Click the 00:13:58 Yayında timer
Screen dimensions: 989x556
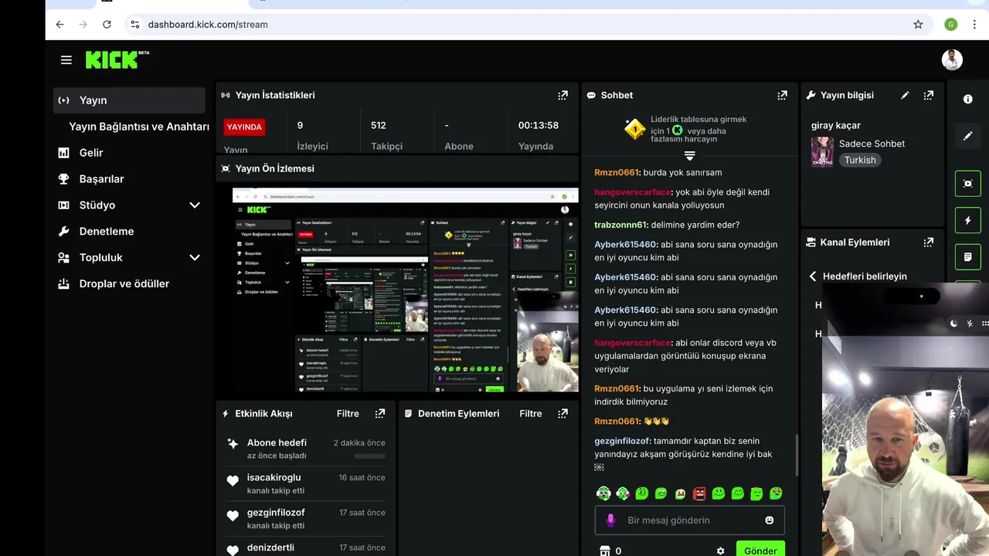pyautogui.click(x=539, y=134)
